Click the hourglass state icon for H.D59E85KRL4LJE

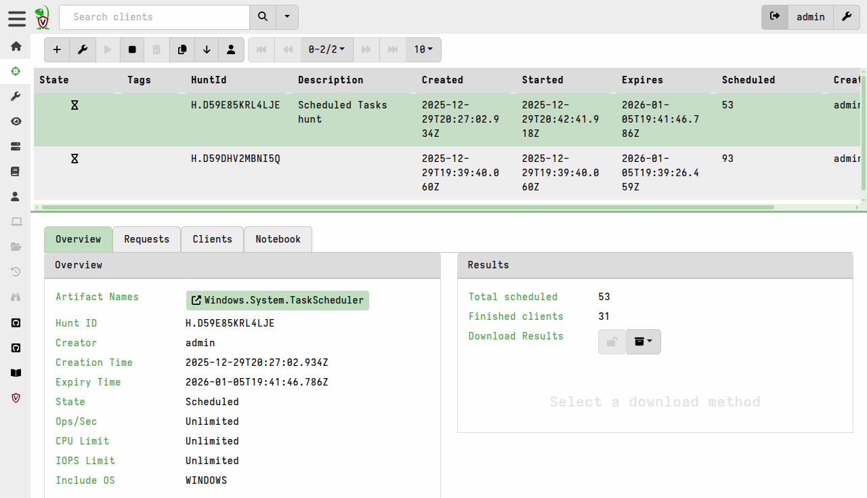pos(75,105)
